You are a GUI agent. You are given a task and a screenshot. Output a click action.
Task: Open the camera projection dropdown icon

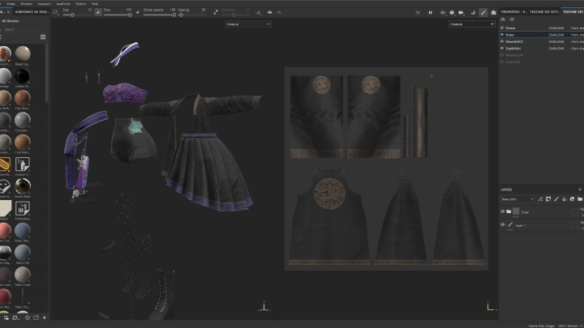(461, 13)
